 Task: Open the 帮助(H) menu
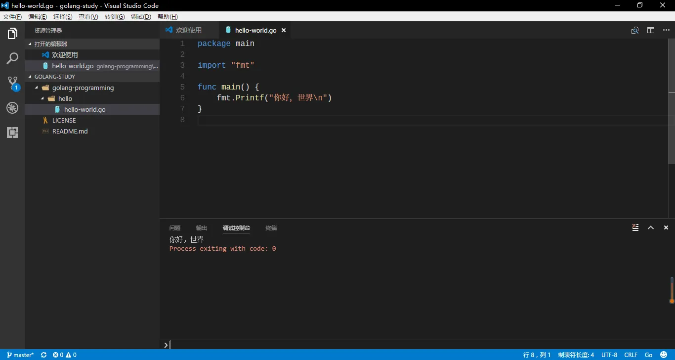click(x=168, y=16)
